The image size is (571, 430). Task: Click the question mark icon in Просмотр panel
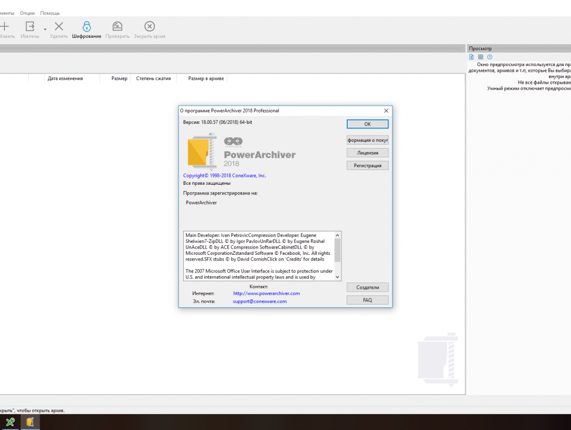click(x=490, y=57)
